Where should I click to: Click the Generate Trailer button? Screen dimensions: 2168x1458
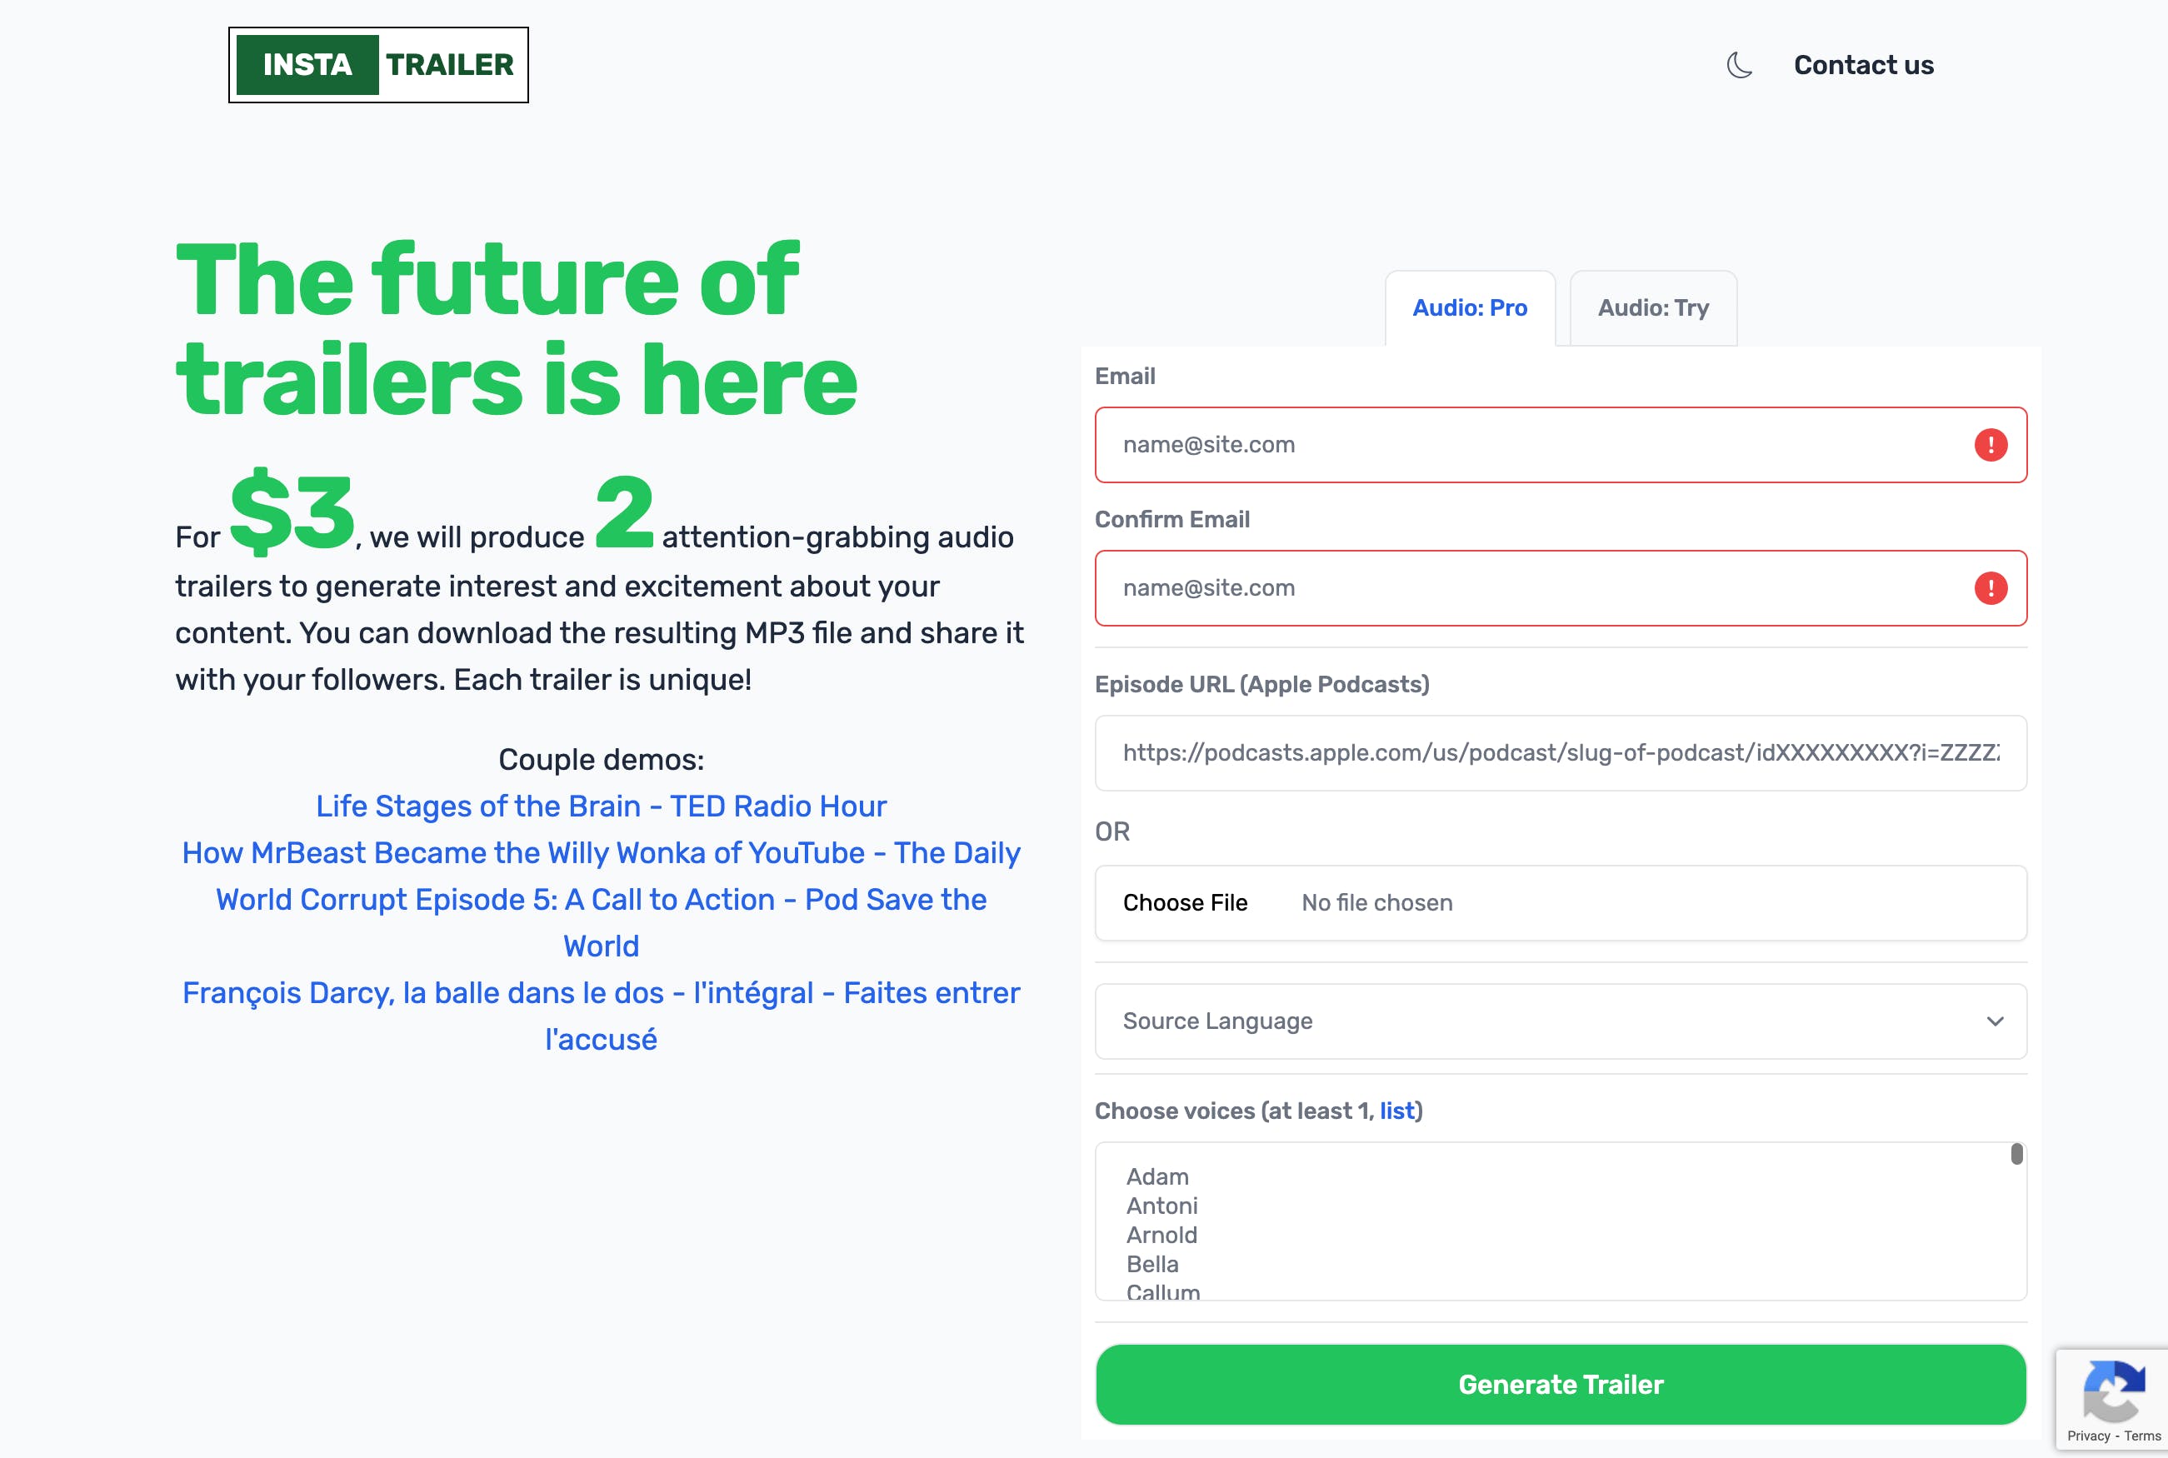pos(1561,1385)
